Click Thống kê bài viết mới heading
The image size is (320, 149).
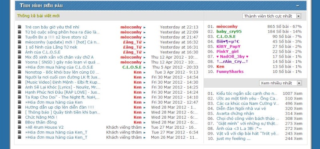tap(38, 16)
